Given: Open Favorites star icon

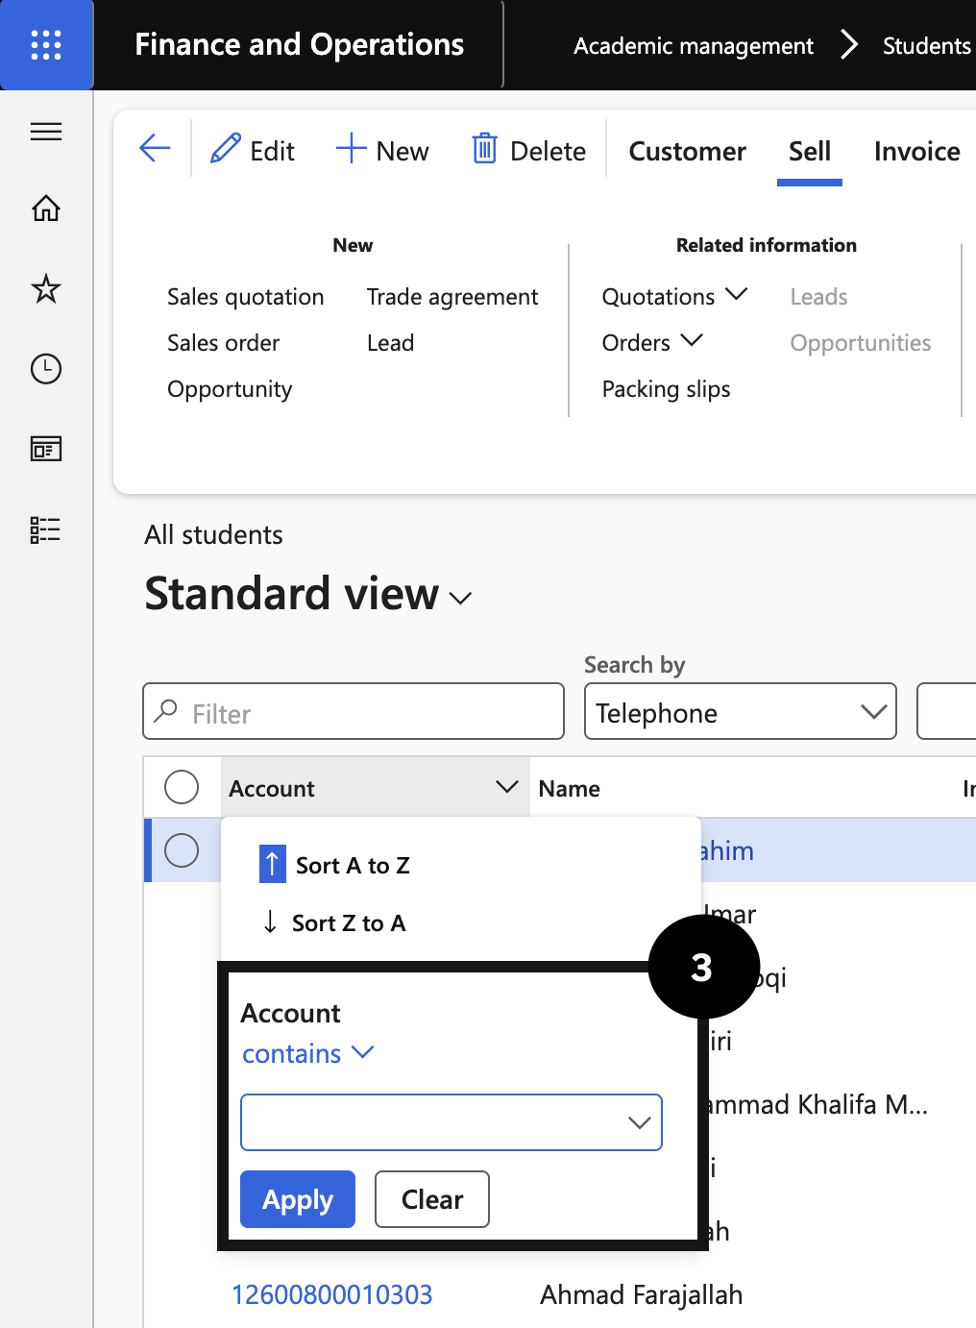Looking at the screenshot, I should pyautogui.click(x=46, y=288).
